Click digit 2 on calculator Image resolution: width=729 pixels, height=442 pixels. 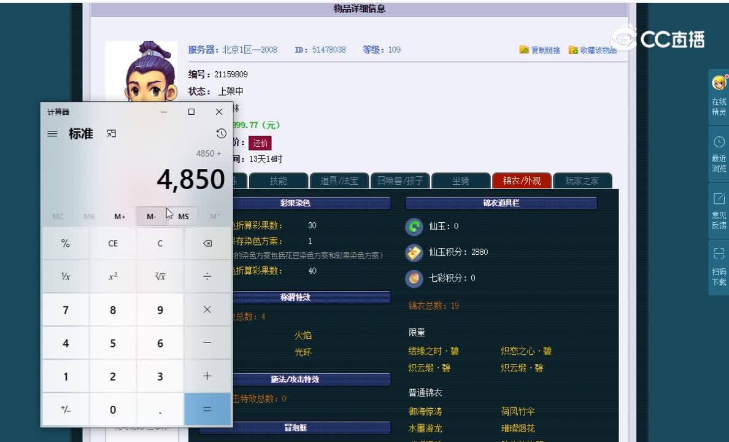point(113,376)
